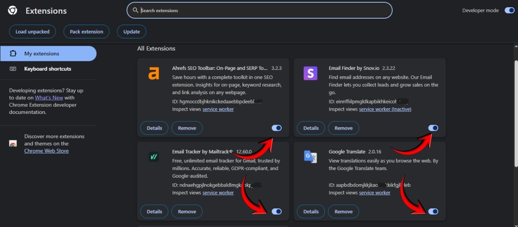Click the Ahrefs SEO Toolbar extension icon
518x227 pixels.
pyautogui.click(x=153, y=73)
